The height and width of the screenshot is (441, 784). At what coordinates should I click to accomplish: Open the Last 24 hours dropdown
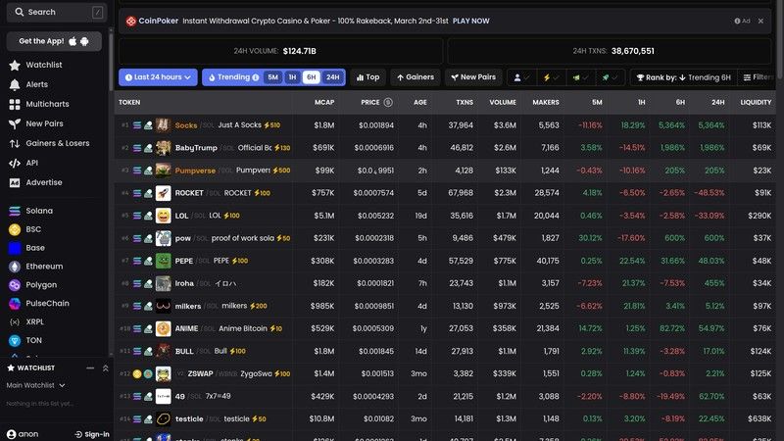click(x=158, y=77)
